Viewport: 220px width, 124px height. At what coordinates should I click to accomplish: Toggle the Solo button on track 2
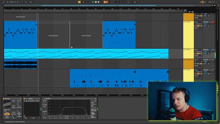(210, 22)
